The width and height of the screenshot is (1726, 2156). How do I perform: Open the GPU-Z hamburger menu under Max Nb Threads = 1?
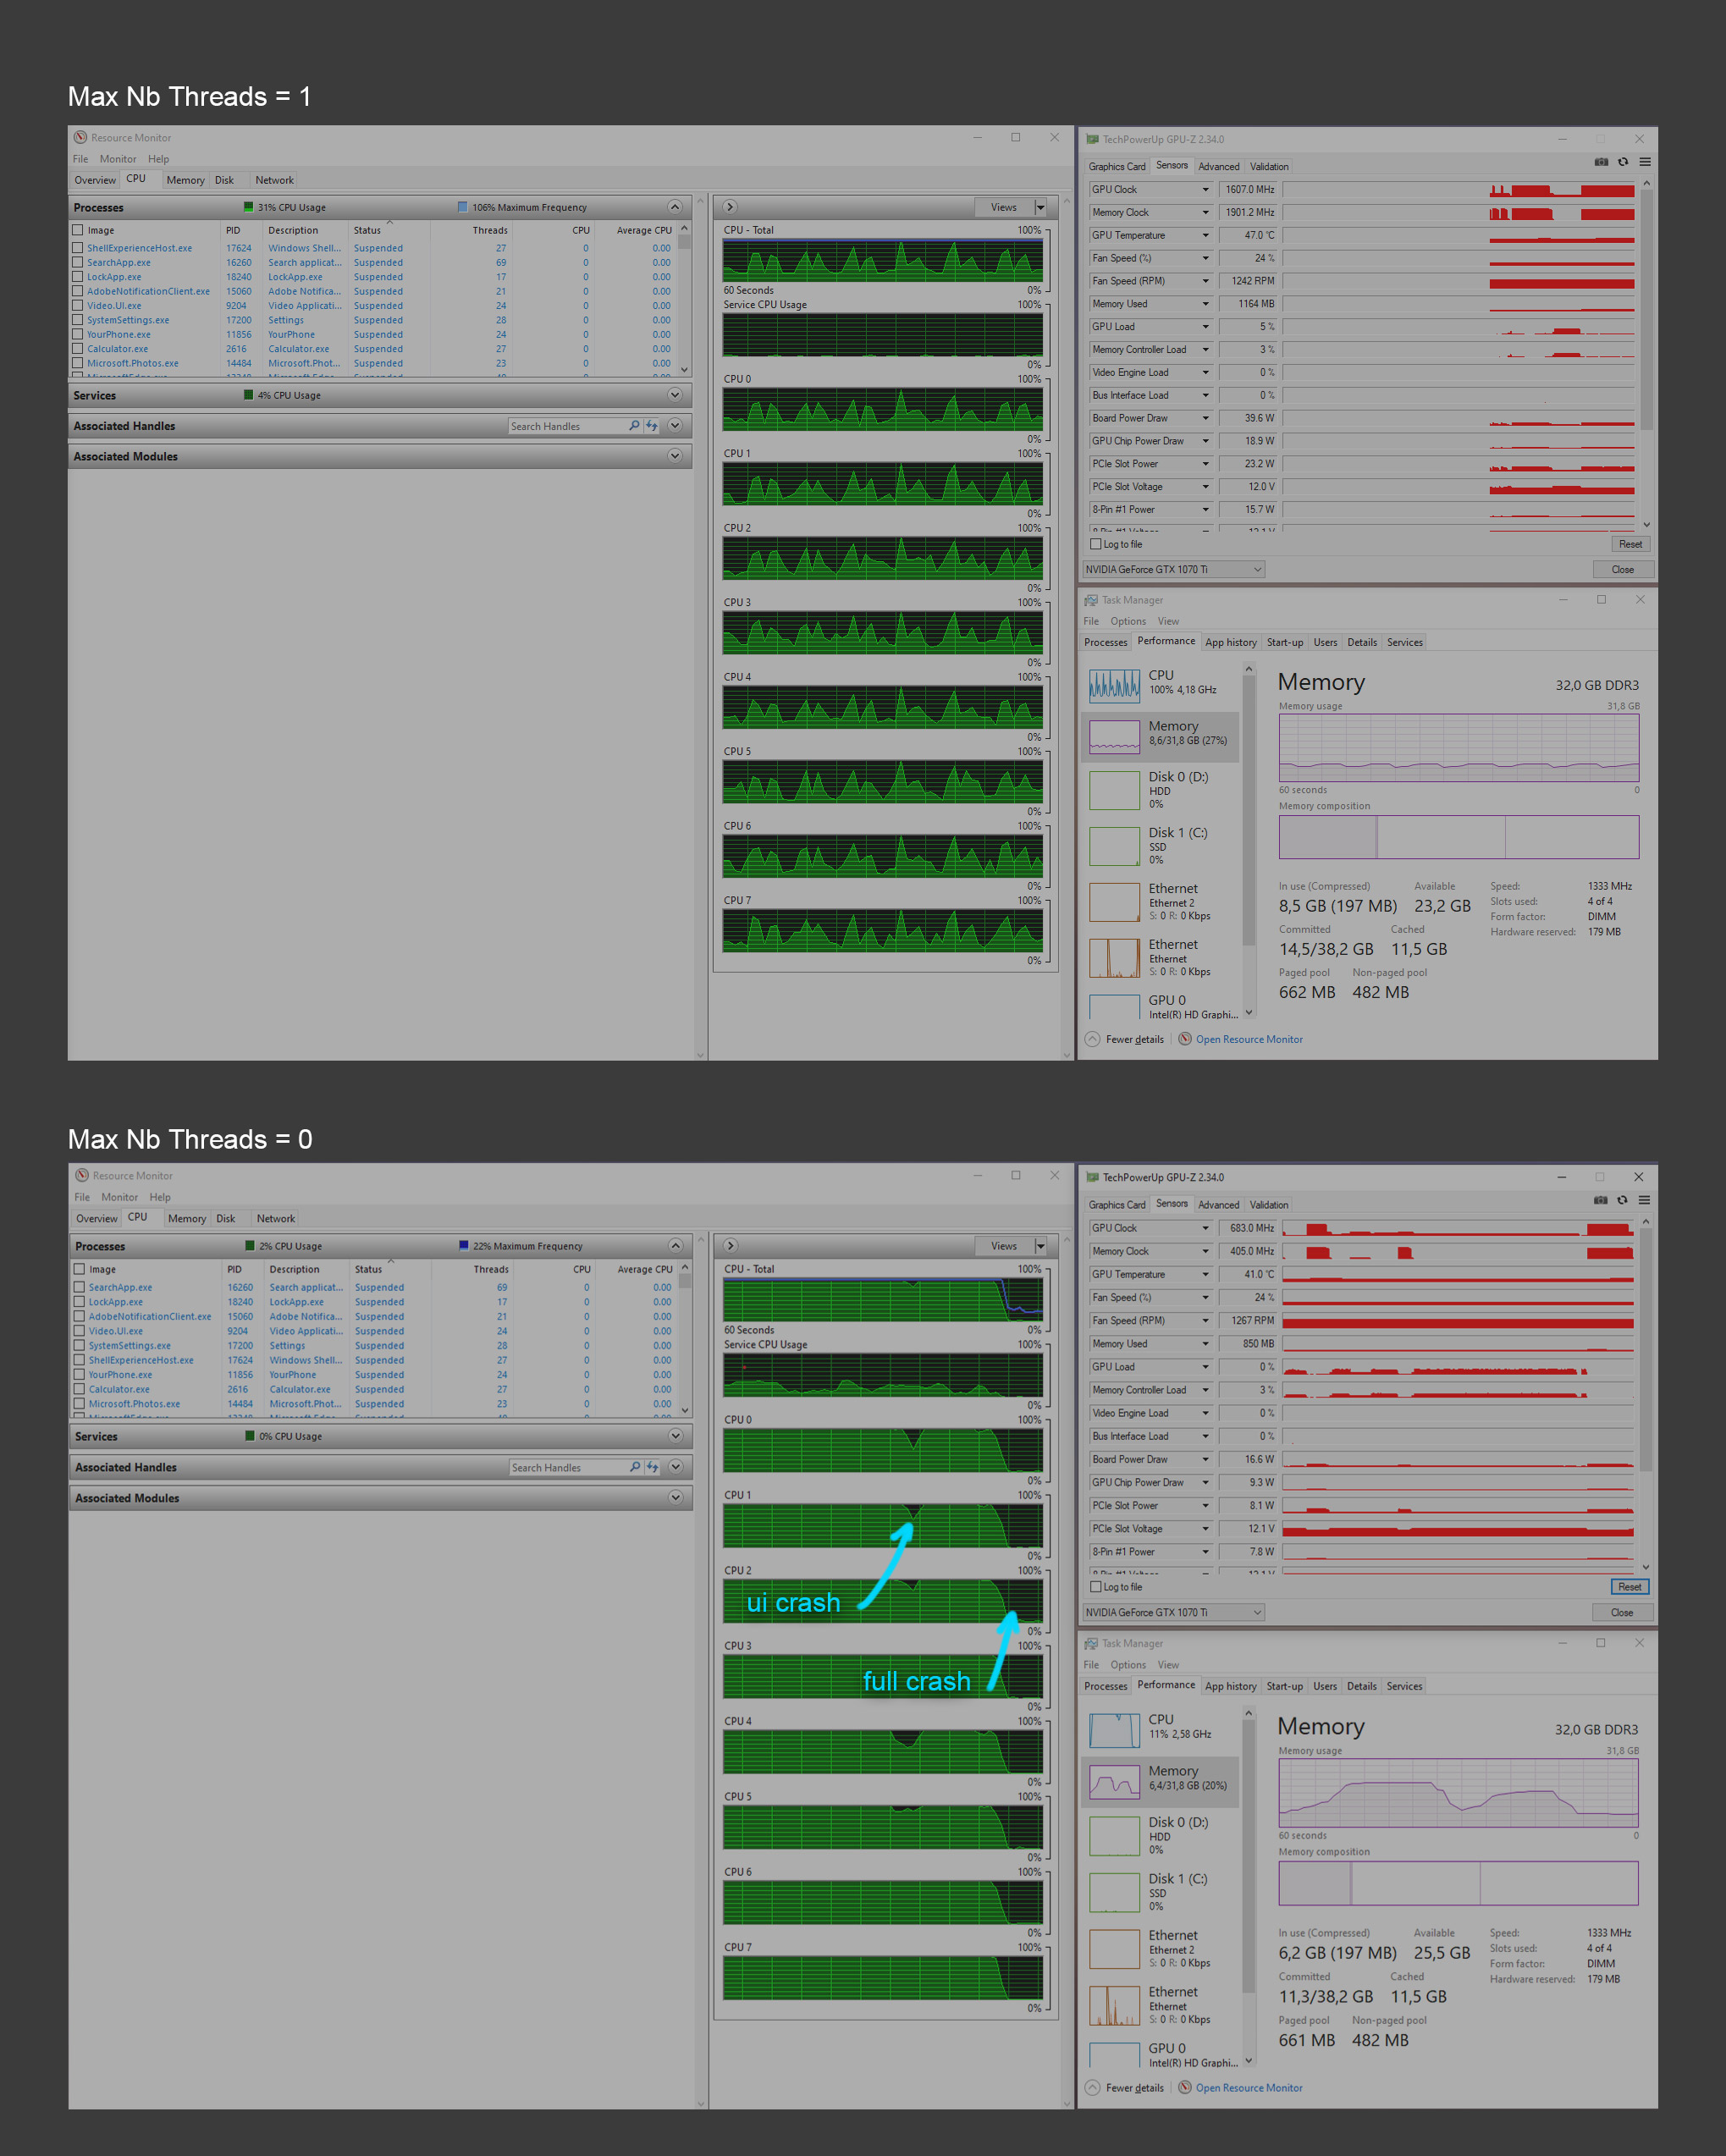(1645, 162)
